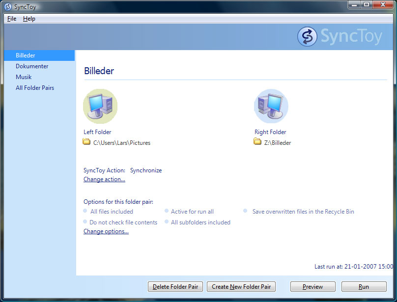Click the Save overwritten files bullet indicator
This screenshot has height=302, width=397.
pos(245,211)
